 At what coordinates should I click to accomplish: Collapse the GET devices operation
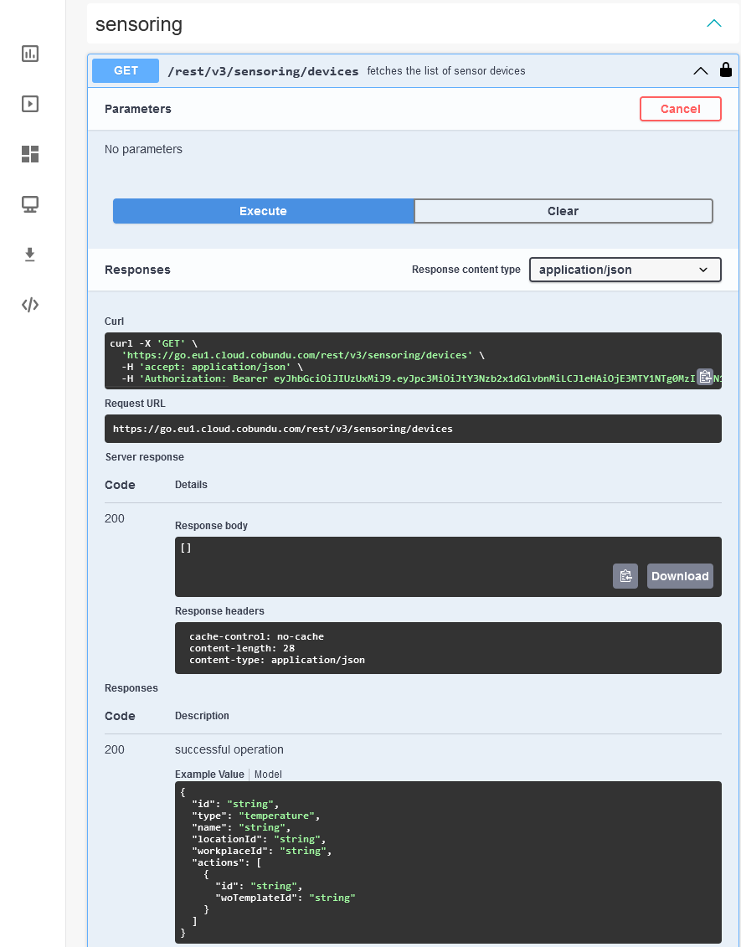coord(701,70)
